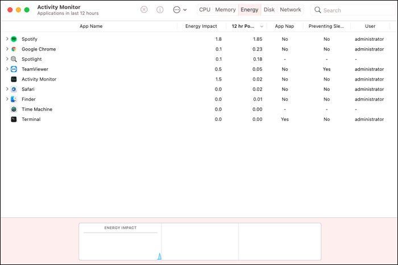Click the Finder face icon
The image size is (398, 265).
click(x=14, y=99)
